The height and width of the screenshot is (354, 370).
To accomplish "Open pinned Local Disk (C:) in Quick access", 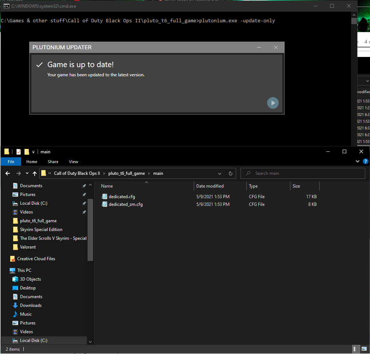I will point(34,203).
